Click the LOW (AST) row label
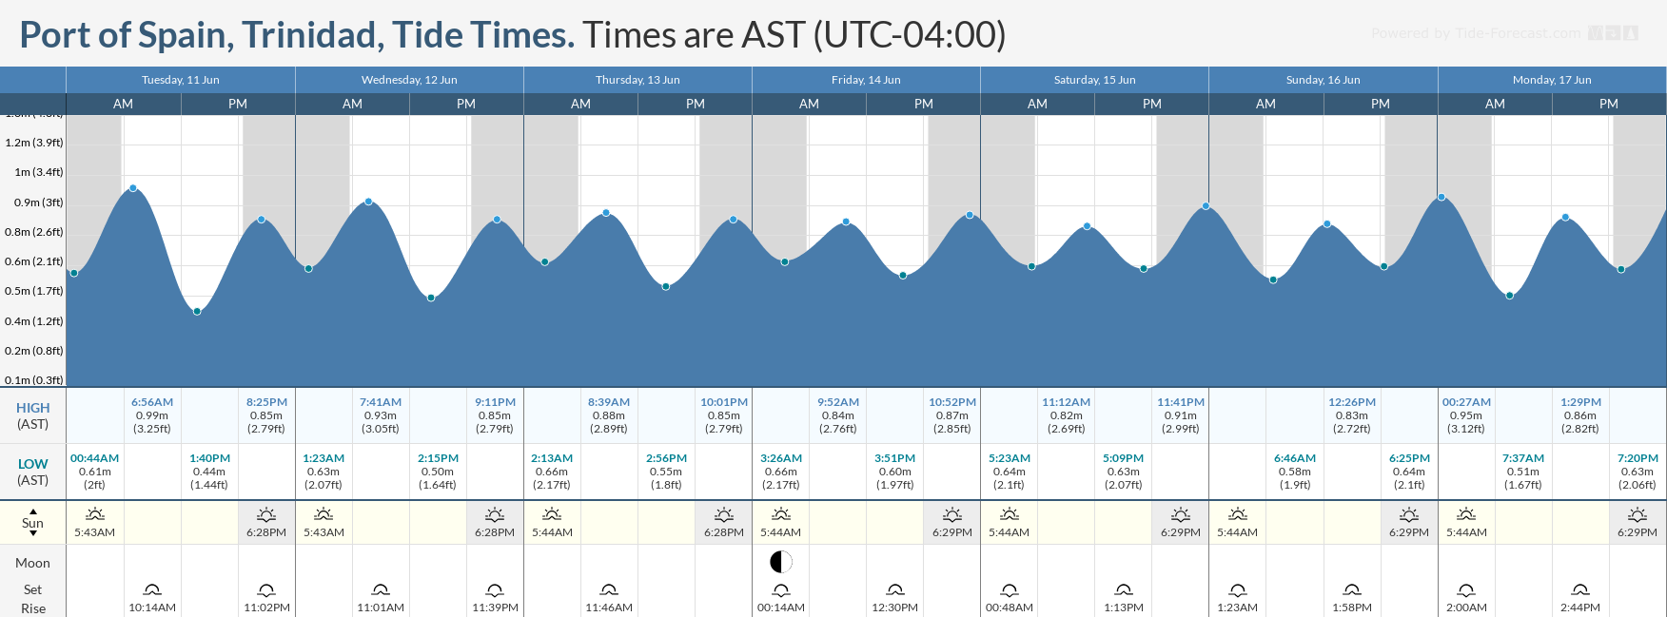1667x617 pixels. point(33,472)
